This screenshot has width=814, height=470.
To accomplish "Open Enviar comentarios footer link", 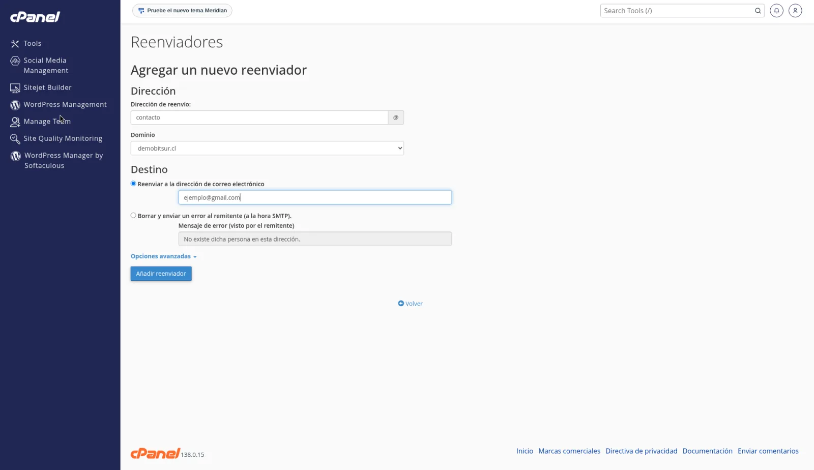I will pos(768,451).
